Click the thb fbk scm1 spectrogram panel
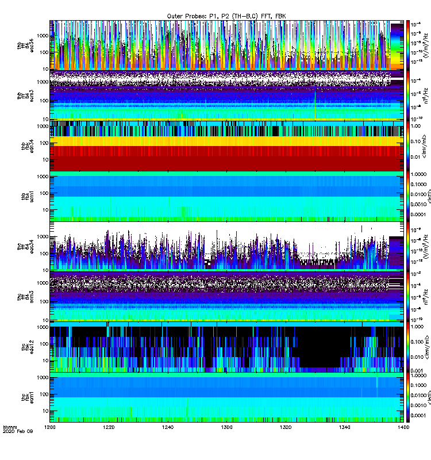The height and width of the screenshot is (460, 431). (226, 196)
